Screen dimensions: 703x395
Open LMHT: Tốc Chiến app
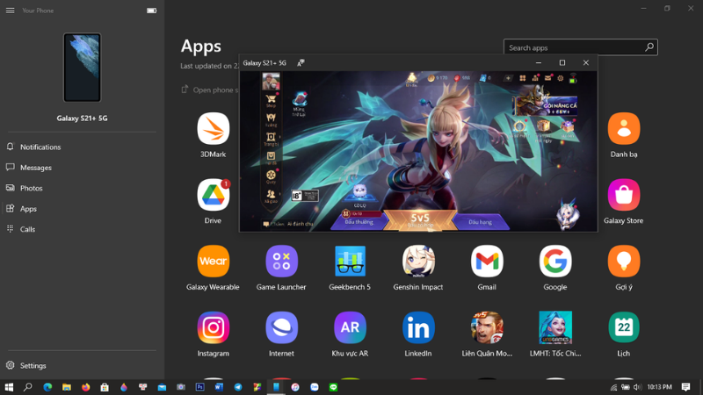[555, 327]
